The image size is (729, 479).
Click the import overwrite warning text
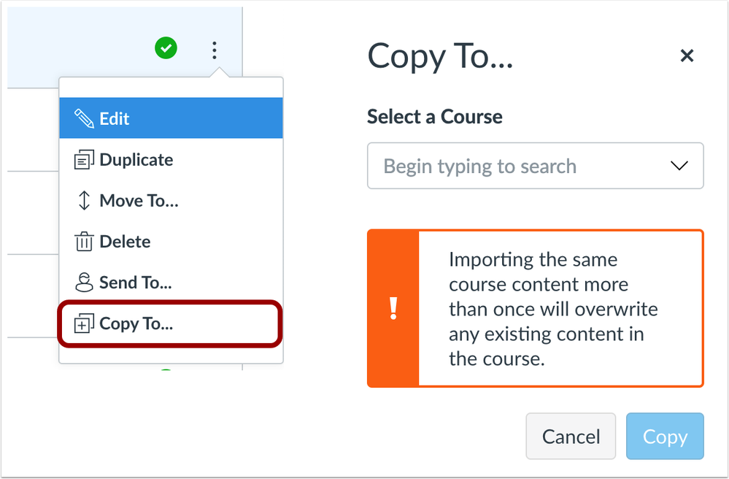[x=553, y=309]
